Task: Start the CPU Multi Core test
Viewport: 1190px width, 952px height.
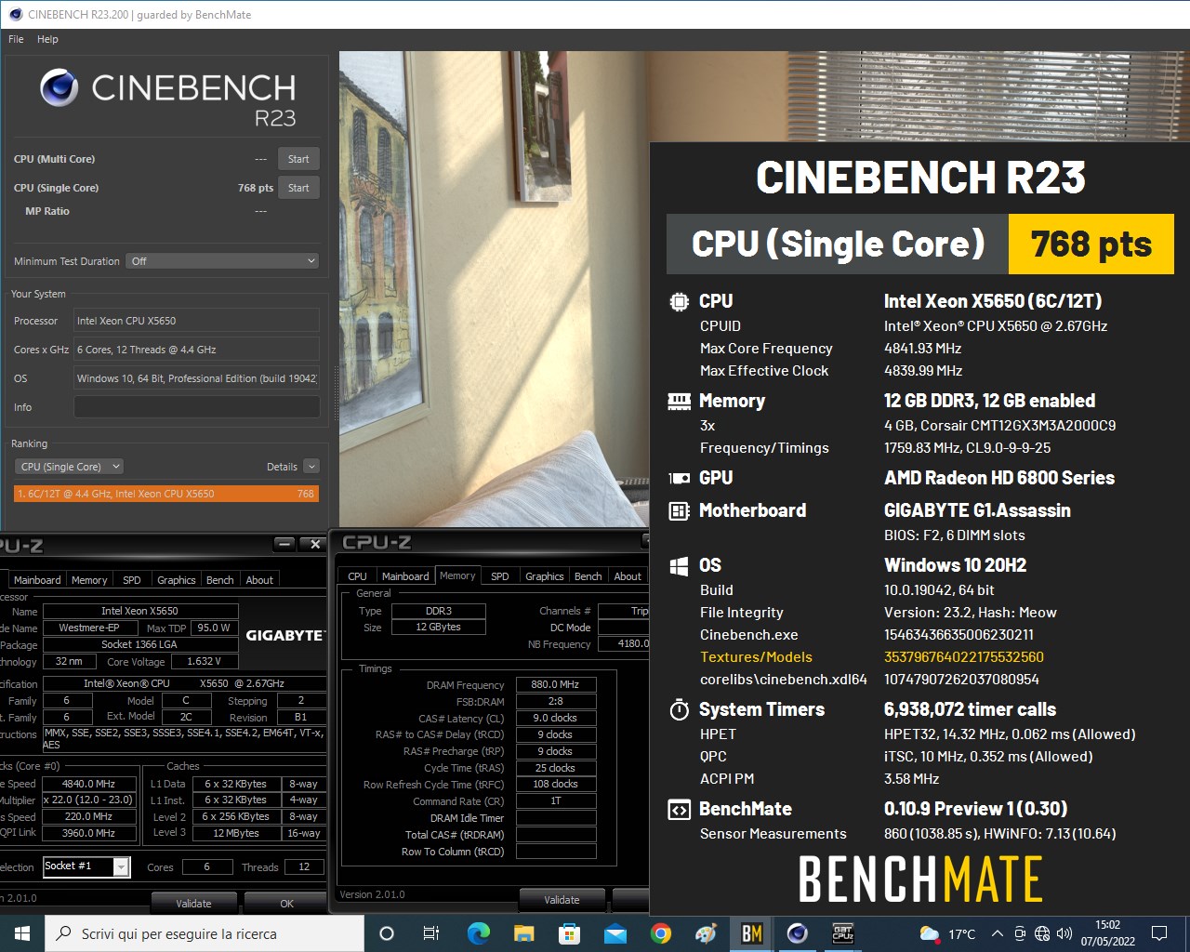Action: tap(298, 159)
